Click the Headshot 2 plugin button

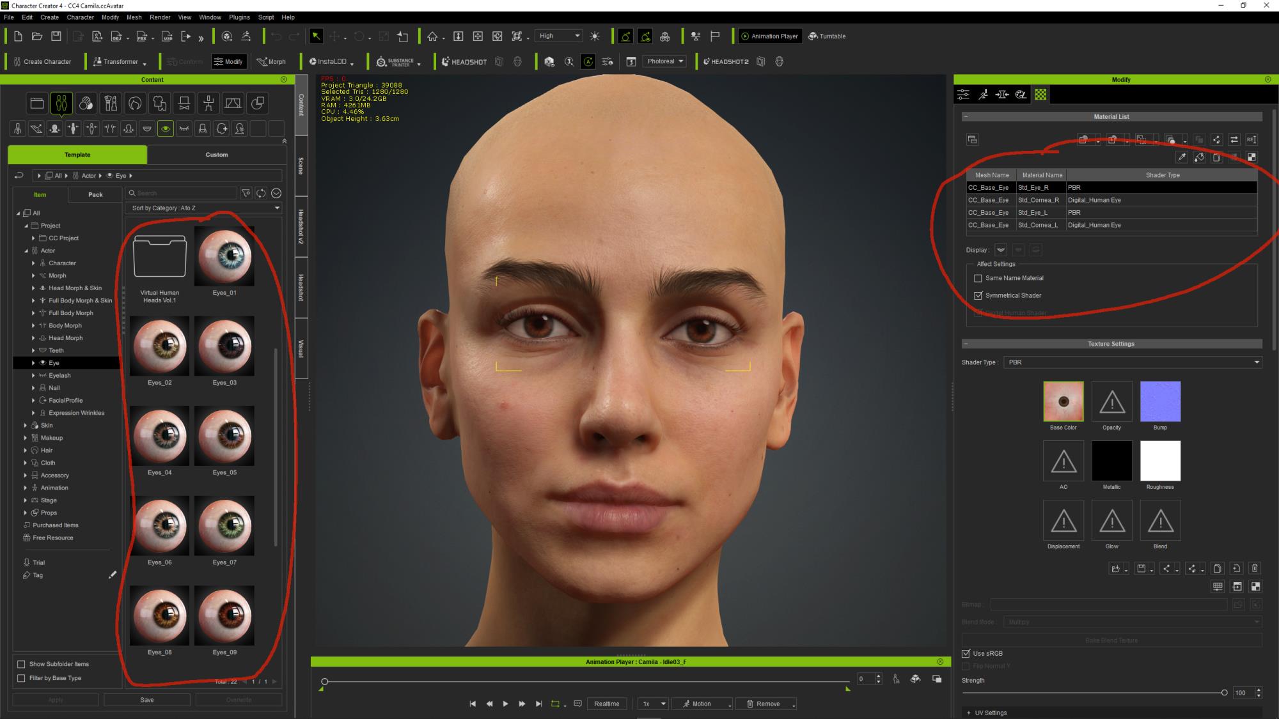pos(726,62)
